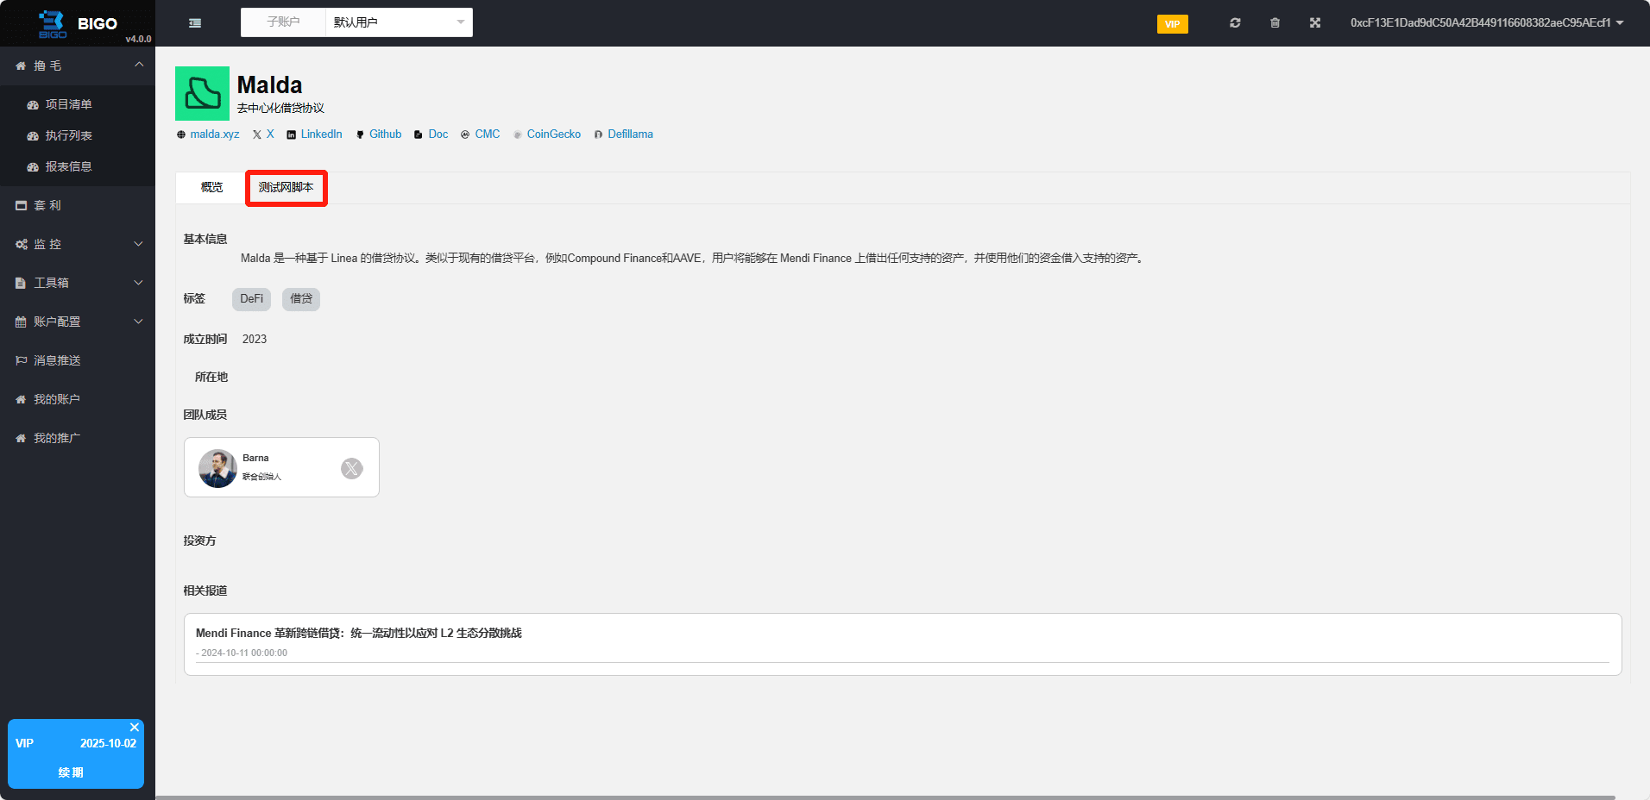Open the wallet address dropdown

[x=1487, y=22]
